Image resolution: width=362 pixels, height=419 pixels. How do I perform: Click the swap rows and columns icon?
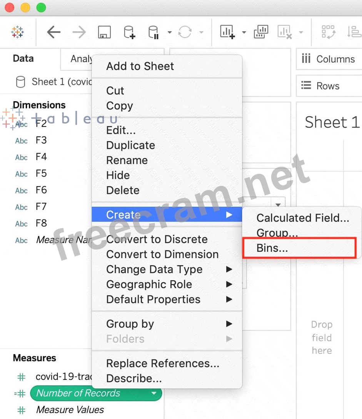click(x=329, y=32)
